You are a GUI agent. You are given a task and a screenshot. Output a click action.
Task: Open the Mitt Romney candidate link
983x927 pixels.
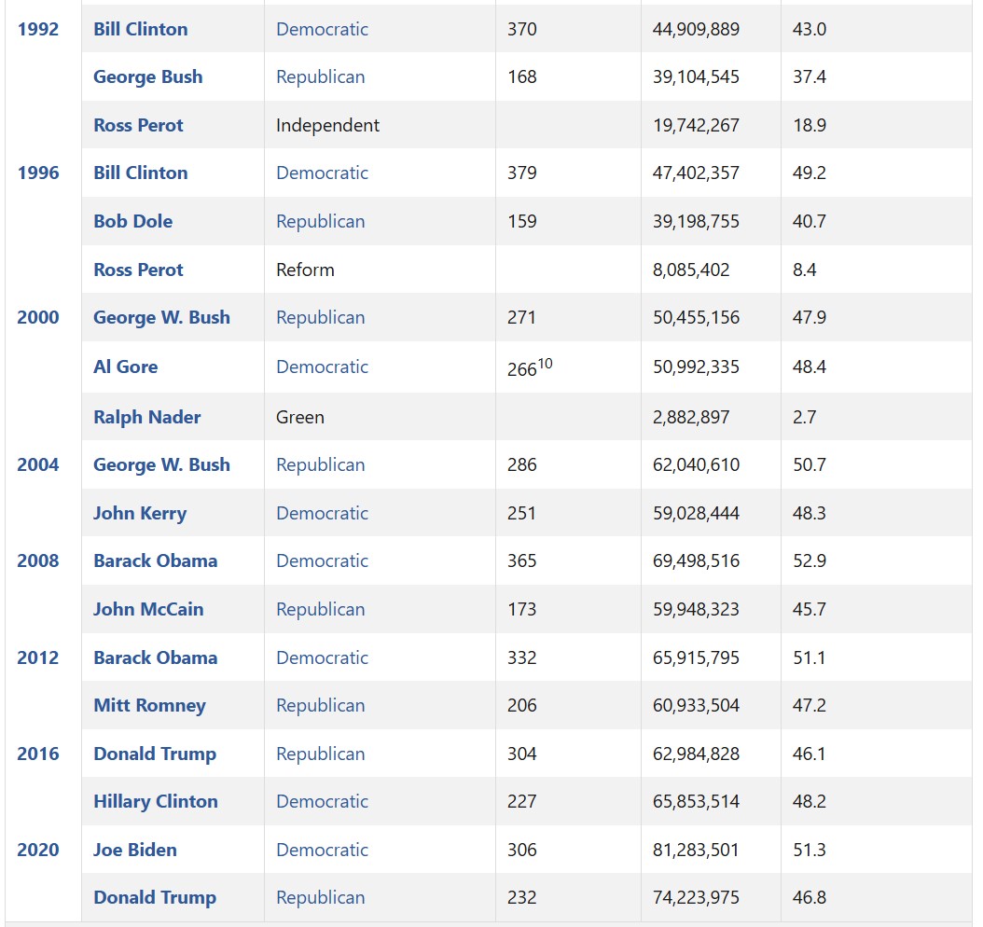coord(149,705)
